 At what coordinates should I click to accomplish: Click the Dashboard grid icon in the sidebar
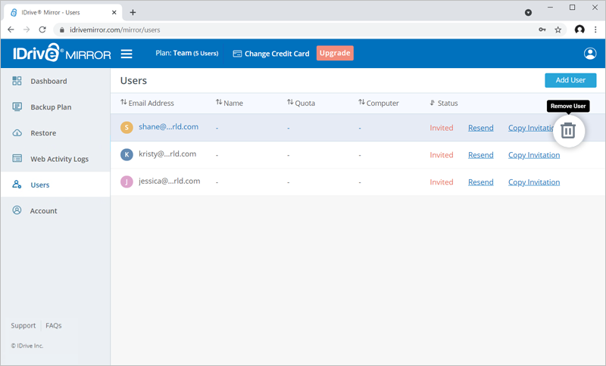17,81
